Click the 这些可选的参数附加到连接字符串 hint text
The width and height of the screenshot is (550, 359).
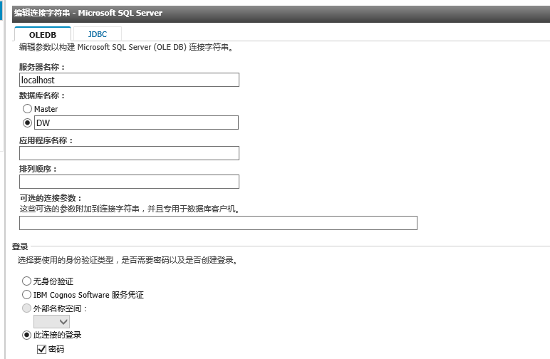click(130, 209)
